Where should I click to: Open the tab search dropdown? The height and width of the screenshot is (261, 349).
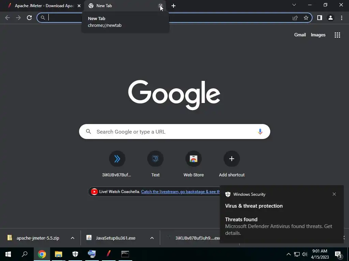click(294, 5)
